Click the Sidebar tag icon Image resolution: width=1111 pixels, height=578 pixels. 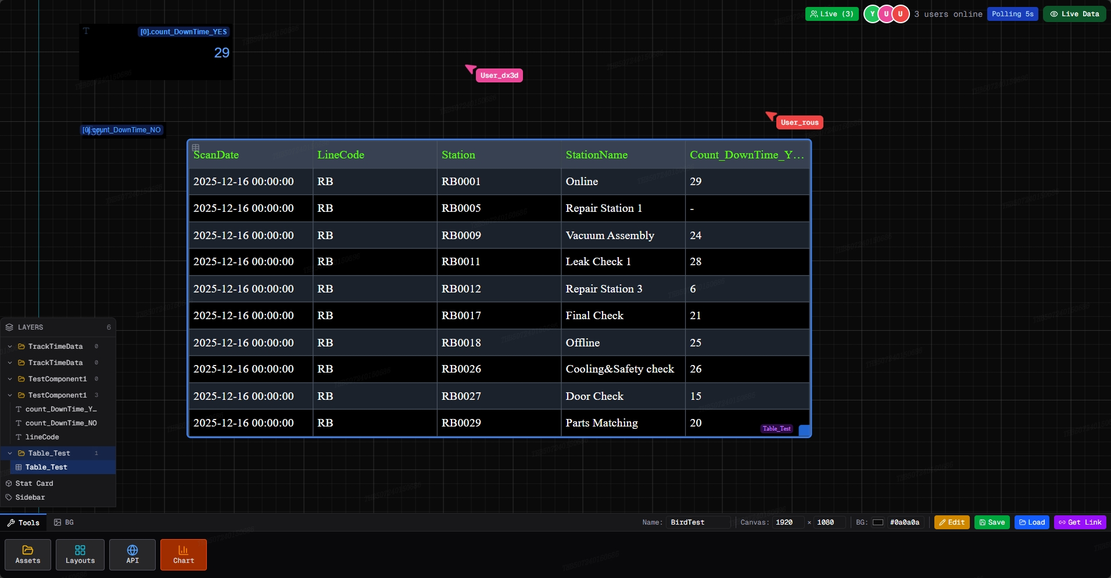(x=9, y=497)
